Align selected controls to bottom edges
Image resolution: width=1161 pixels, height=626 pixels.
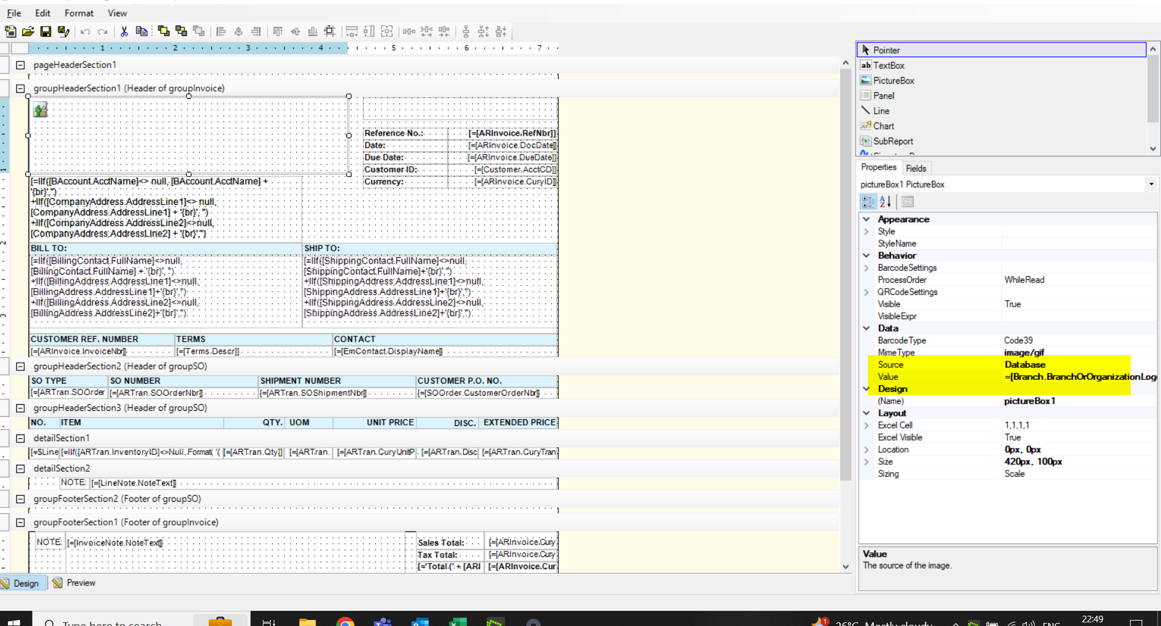pos(313,32)
